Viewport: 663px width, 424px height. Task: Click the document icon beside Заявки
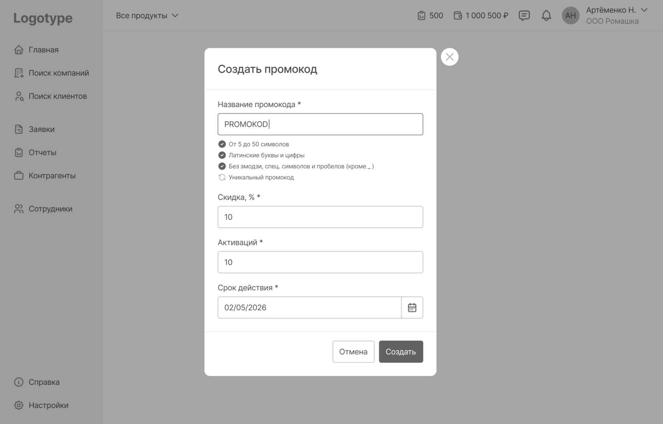[x=19, y=129]
